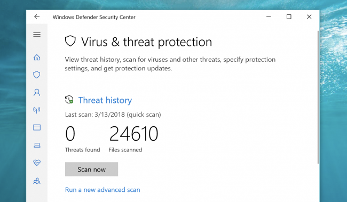Image resolution: width=347 pixels, height=202 pixels.
Task: Maximize the Windows Defender Security Center window
Action: click(x=289, y=17)
